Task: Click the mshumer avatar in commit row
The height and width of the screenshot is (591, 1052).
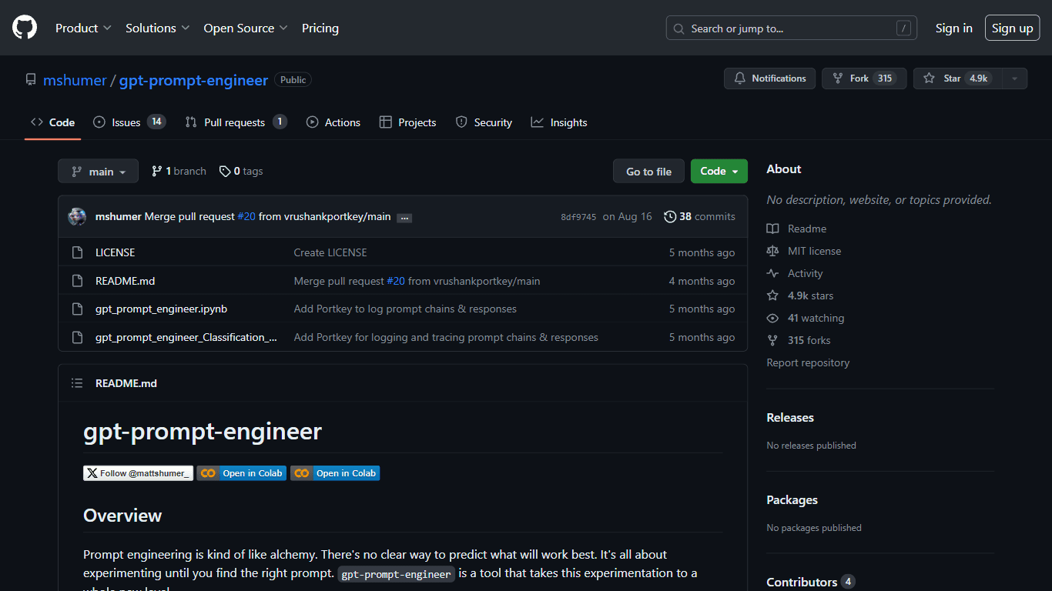Action: click(x=77, y=216)
